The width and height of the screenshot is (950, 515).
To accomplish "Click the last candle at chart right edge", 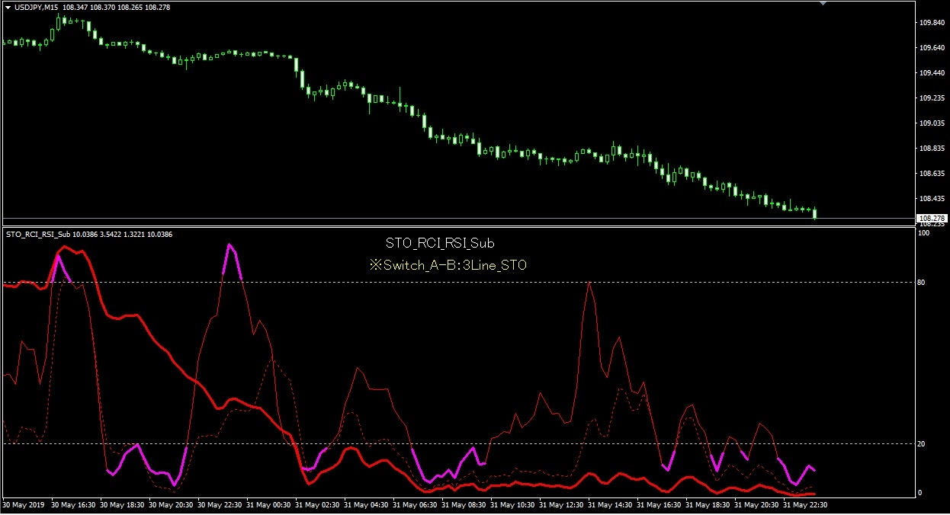I will pyautogui.click(x=815, y=213).
